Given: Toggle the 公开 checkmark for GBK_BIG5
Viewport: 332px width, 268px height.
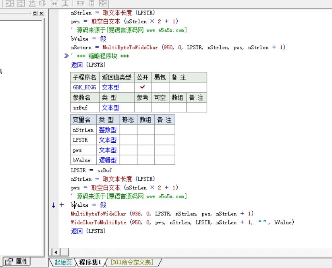Looking at the screenshot, I should pyautogui.click(x=143, y=87).
